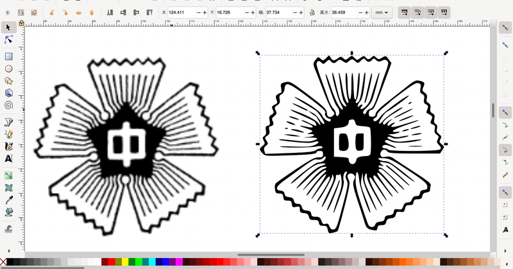
Task: Click the width field showing 37.734
Action: pos(278,12)
